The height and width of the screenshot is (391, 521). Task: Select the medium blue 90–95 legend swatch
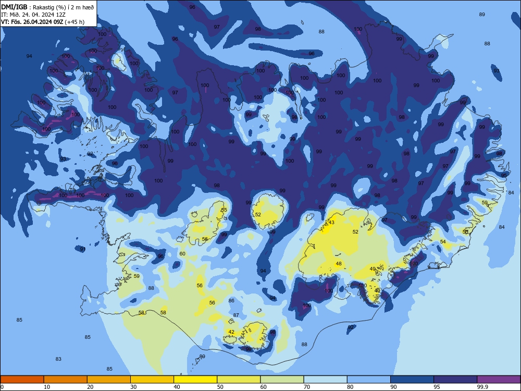[412, 380]
